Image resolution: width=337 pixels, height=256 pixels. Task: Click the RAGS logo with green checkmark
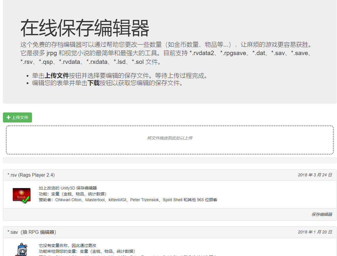(x=22, y=195)
